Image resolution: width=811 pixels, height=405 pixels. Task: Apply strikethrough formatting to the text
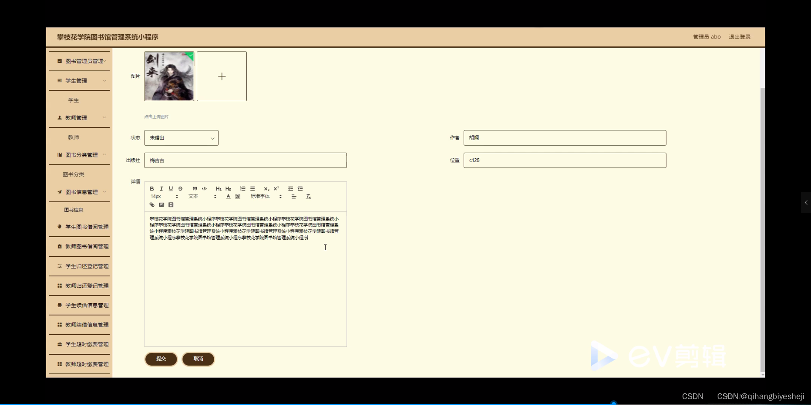click(180, 189)
